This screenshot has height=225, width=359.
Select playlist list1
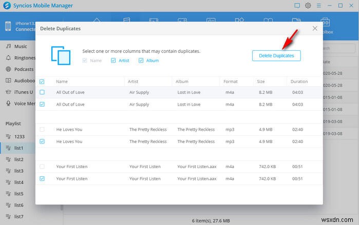pyautogui.click(x=17, y=148)
